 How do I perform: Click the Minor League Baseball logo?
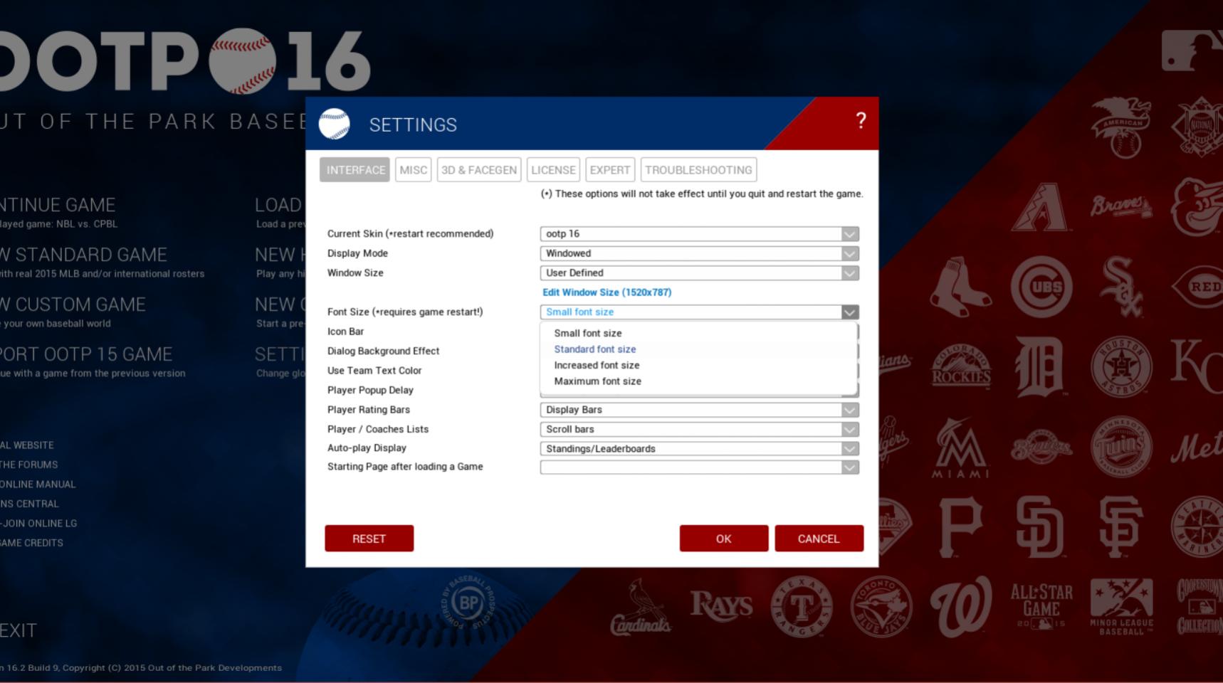coord(1121,607)
